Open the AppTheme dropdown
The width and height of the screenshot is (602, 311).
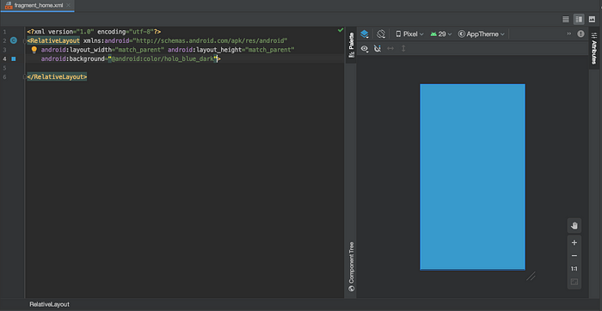(482, 34)
